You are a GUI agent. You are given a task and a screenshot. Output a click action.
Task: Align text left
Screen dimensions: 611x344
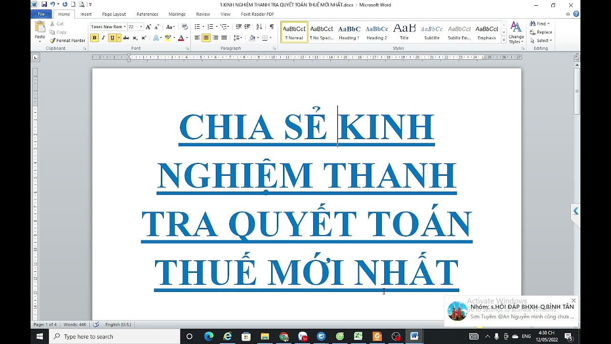[x=197, y=38]
